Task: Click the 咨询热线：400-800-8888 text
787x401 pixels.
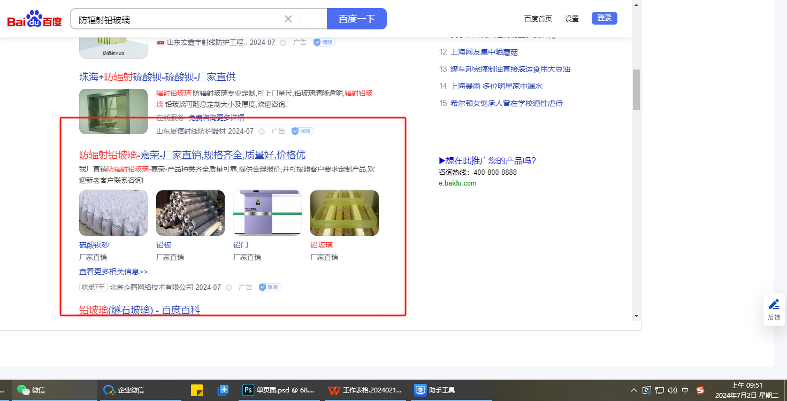Action: tap(478, 172)
